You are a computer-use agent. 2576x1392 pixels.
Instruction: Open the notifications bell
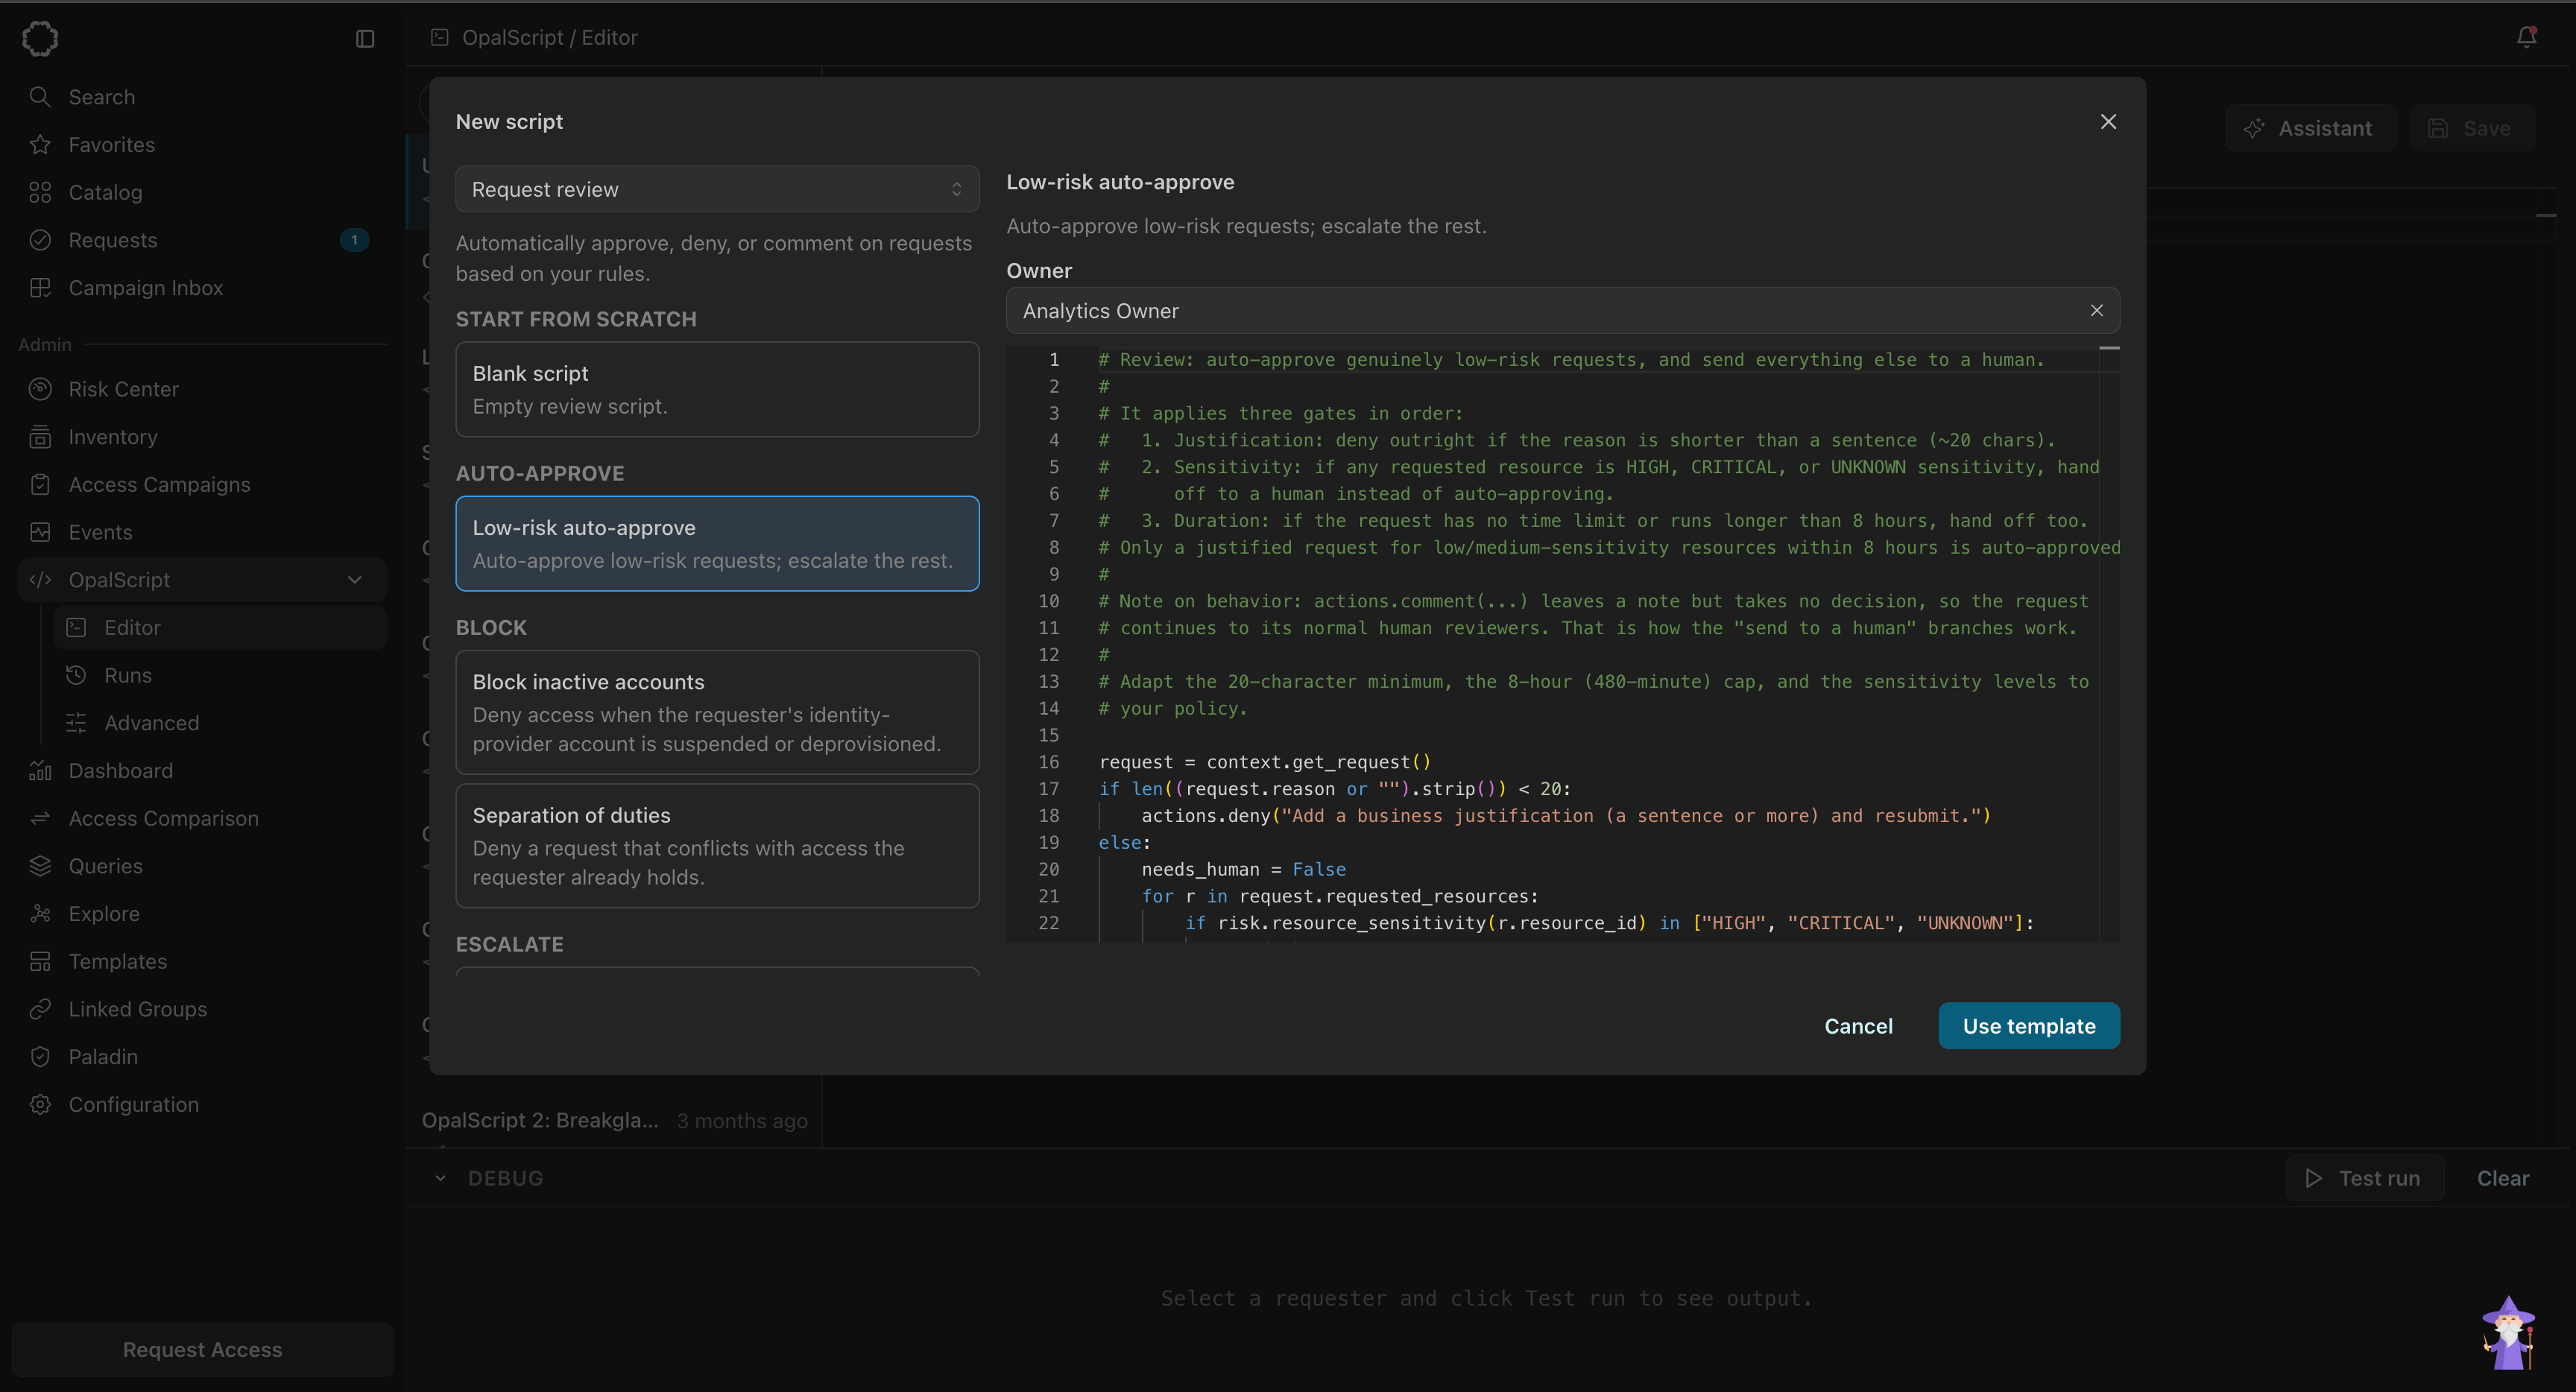pyautogui.click(x=2526, y=37)
